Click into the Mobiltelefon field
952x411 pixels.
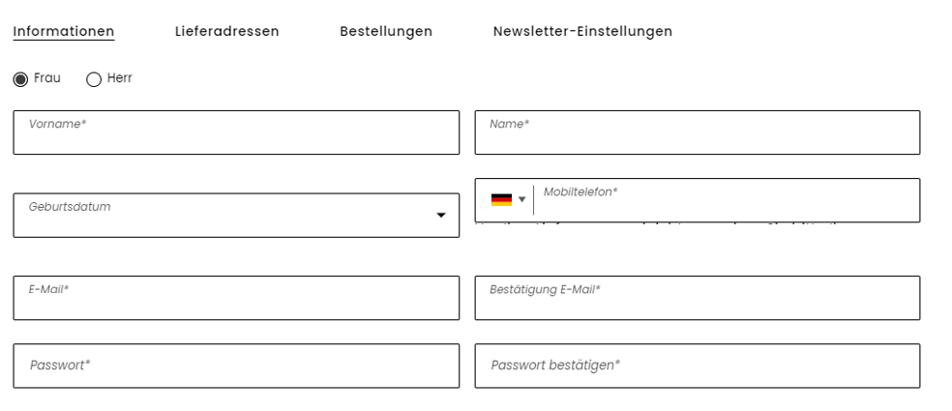pos(728,200)
